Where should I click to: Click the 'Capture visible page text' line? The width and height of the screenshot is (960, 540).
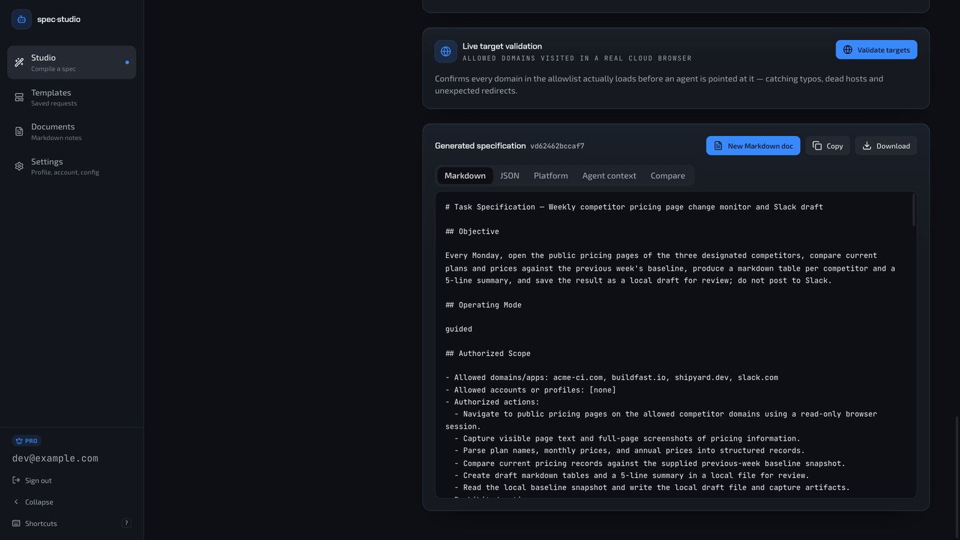click(627, 439)
